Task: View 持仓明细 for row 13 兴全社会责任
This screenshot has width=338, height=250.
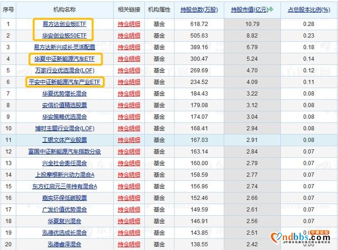Action: [x=129, y=163]
